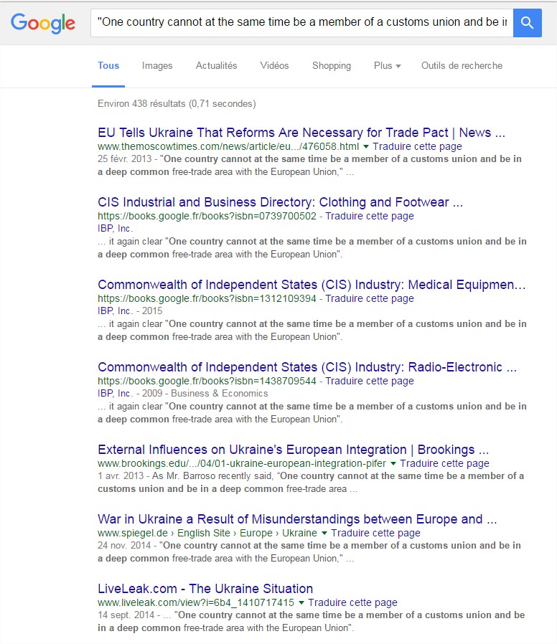Click the Google logo
The height and width of the screenshot is (644, 557).
point(43,23)
